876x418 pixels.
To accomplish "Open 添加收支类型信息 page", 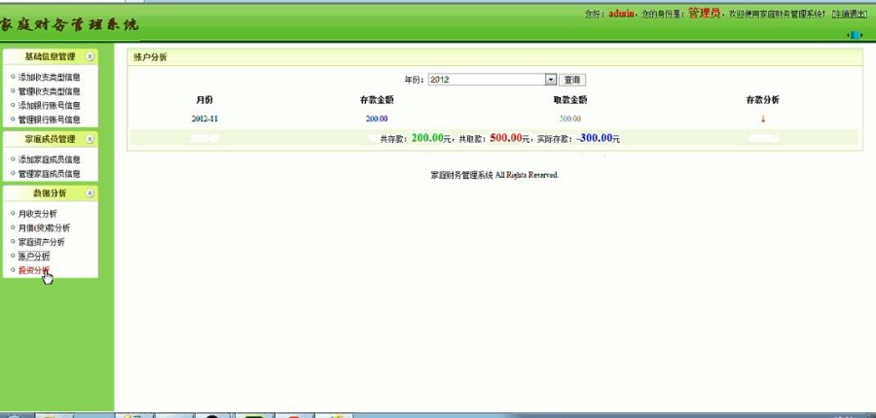I will point(50,77).
